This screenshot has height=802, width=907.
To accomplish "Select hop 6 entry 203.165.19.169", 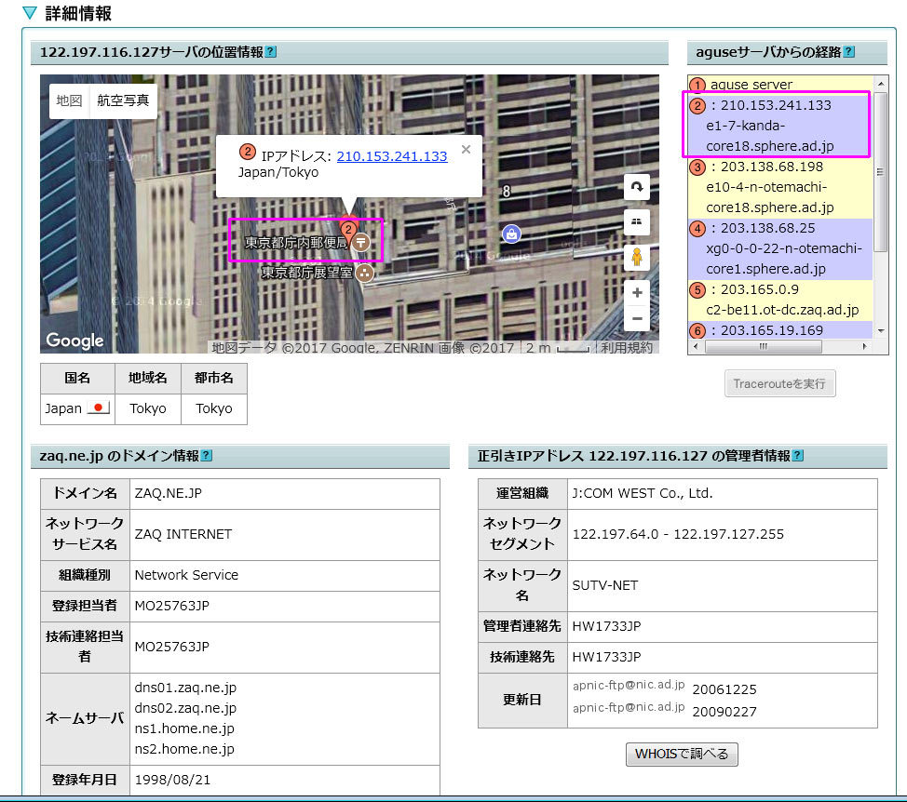I will [779, 330].
